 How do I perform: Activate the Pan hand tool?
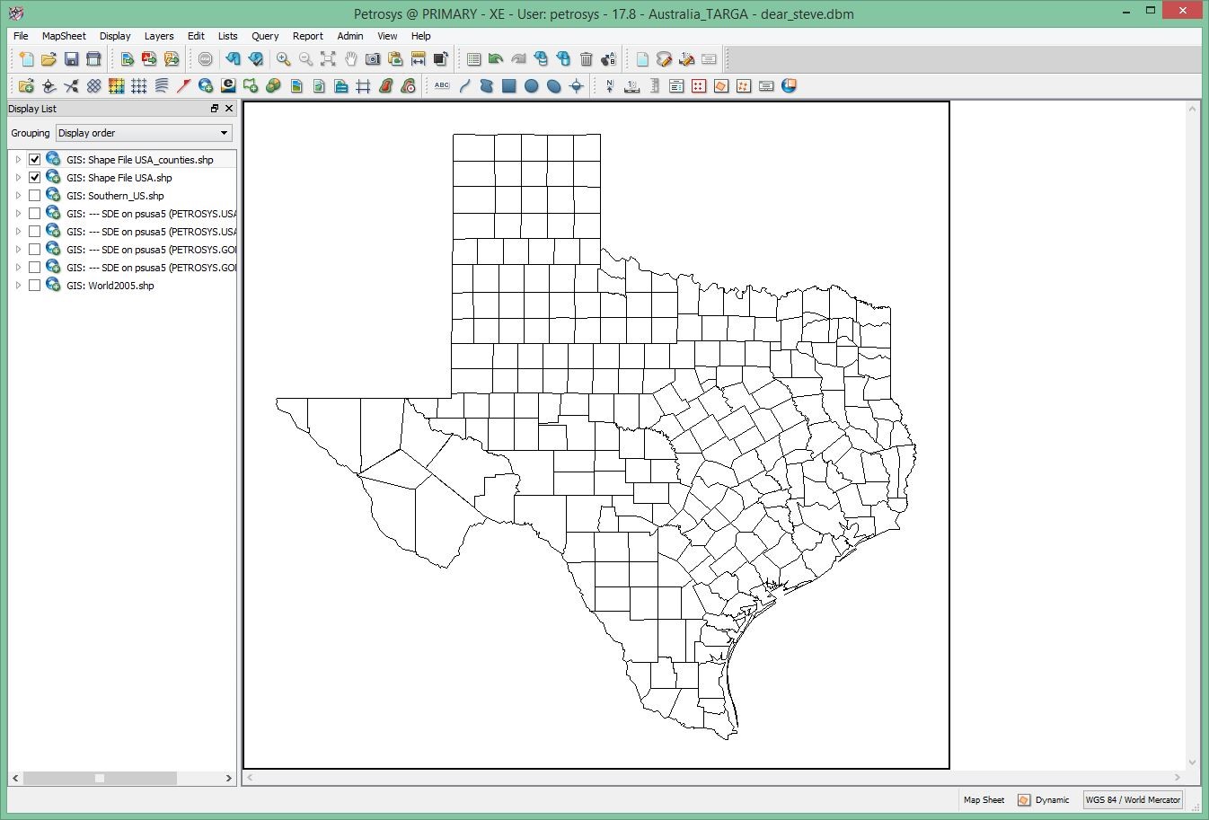point(350,59)
